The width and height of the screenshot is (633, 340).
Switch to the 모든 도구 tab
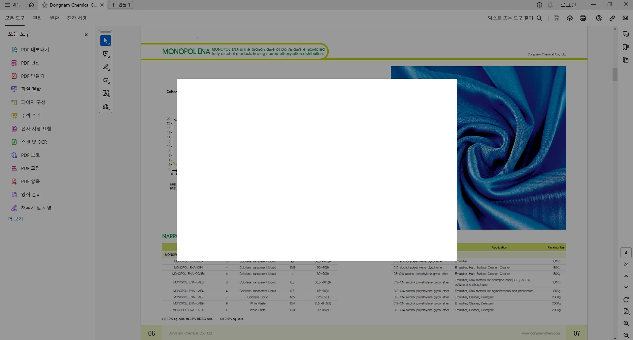click(15, 18)
